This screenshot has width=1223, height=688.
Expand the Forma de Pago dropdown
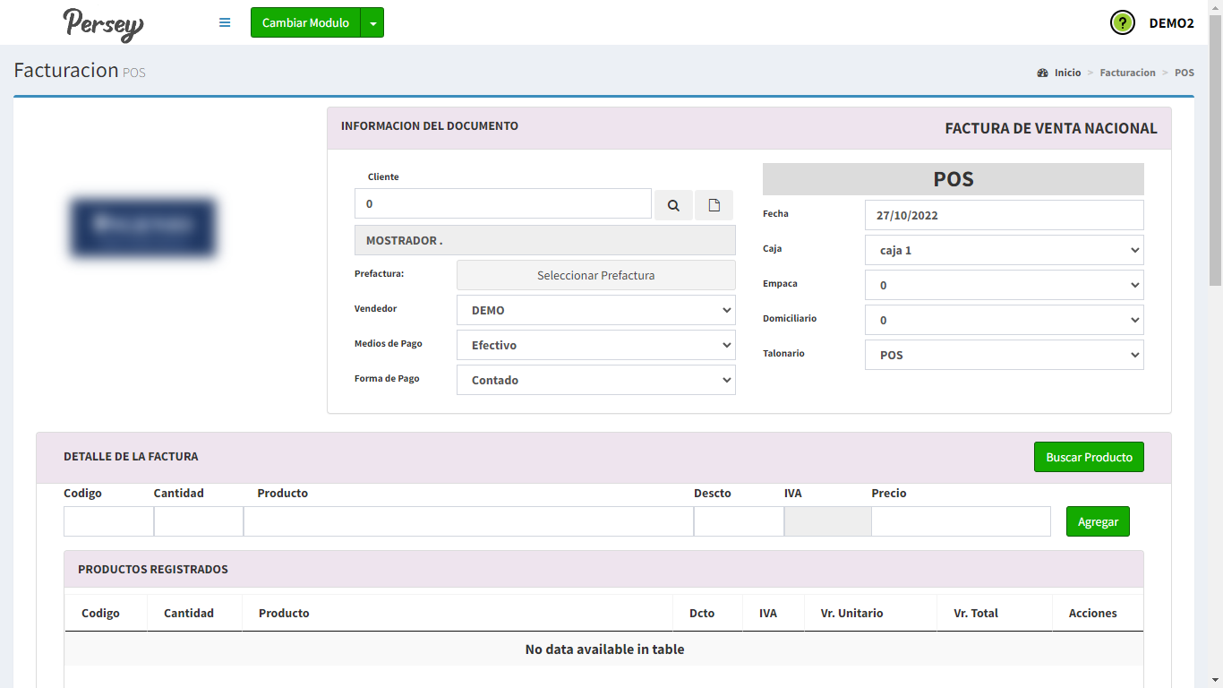click(595, 380)
